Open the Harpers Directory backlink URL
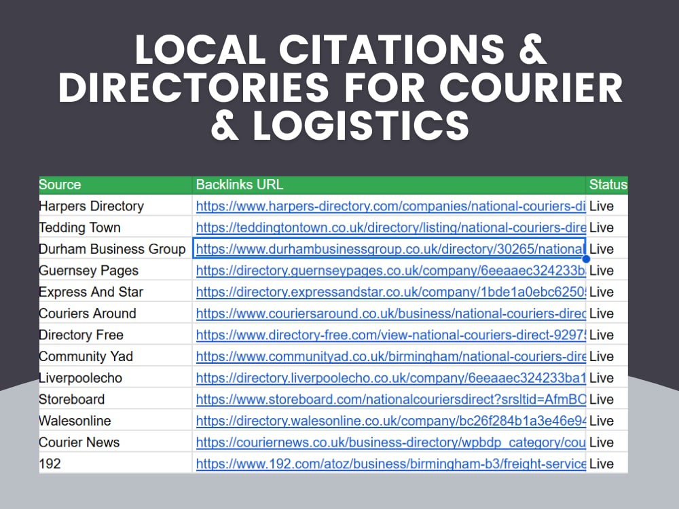 [390, 206]
